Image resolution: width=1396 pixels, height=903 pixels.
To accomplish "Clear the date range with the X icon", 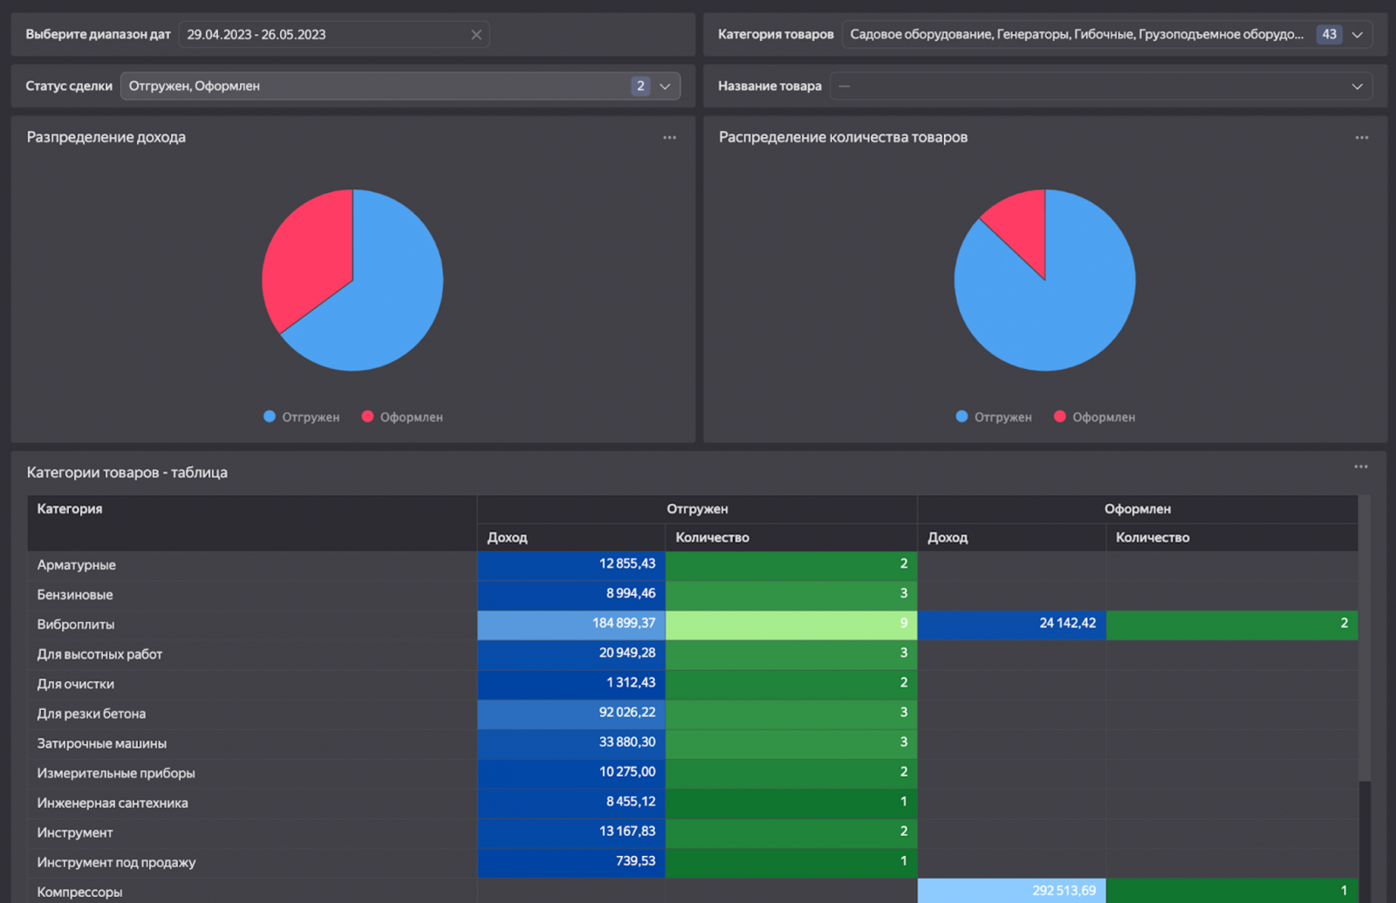I will click(476, 35).
